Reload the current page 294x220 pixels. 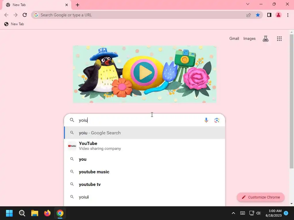pyautogui.click(x=25, y=15)
